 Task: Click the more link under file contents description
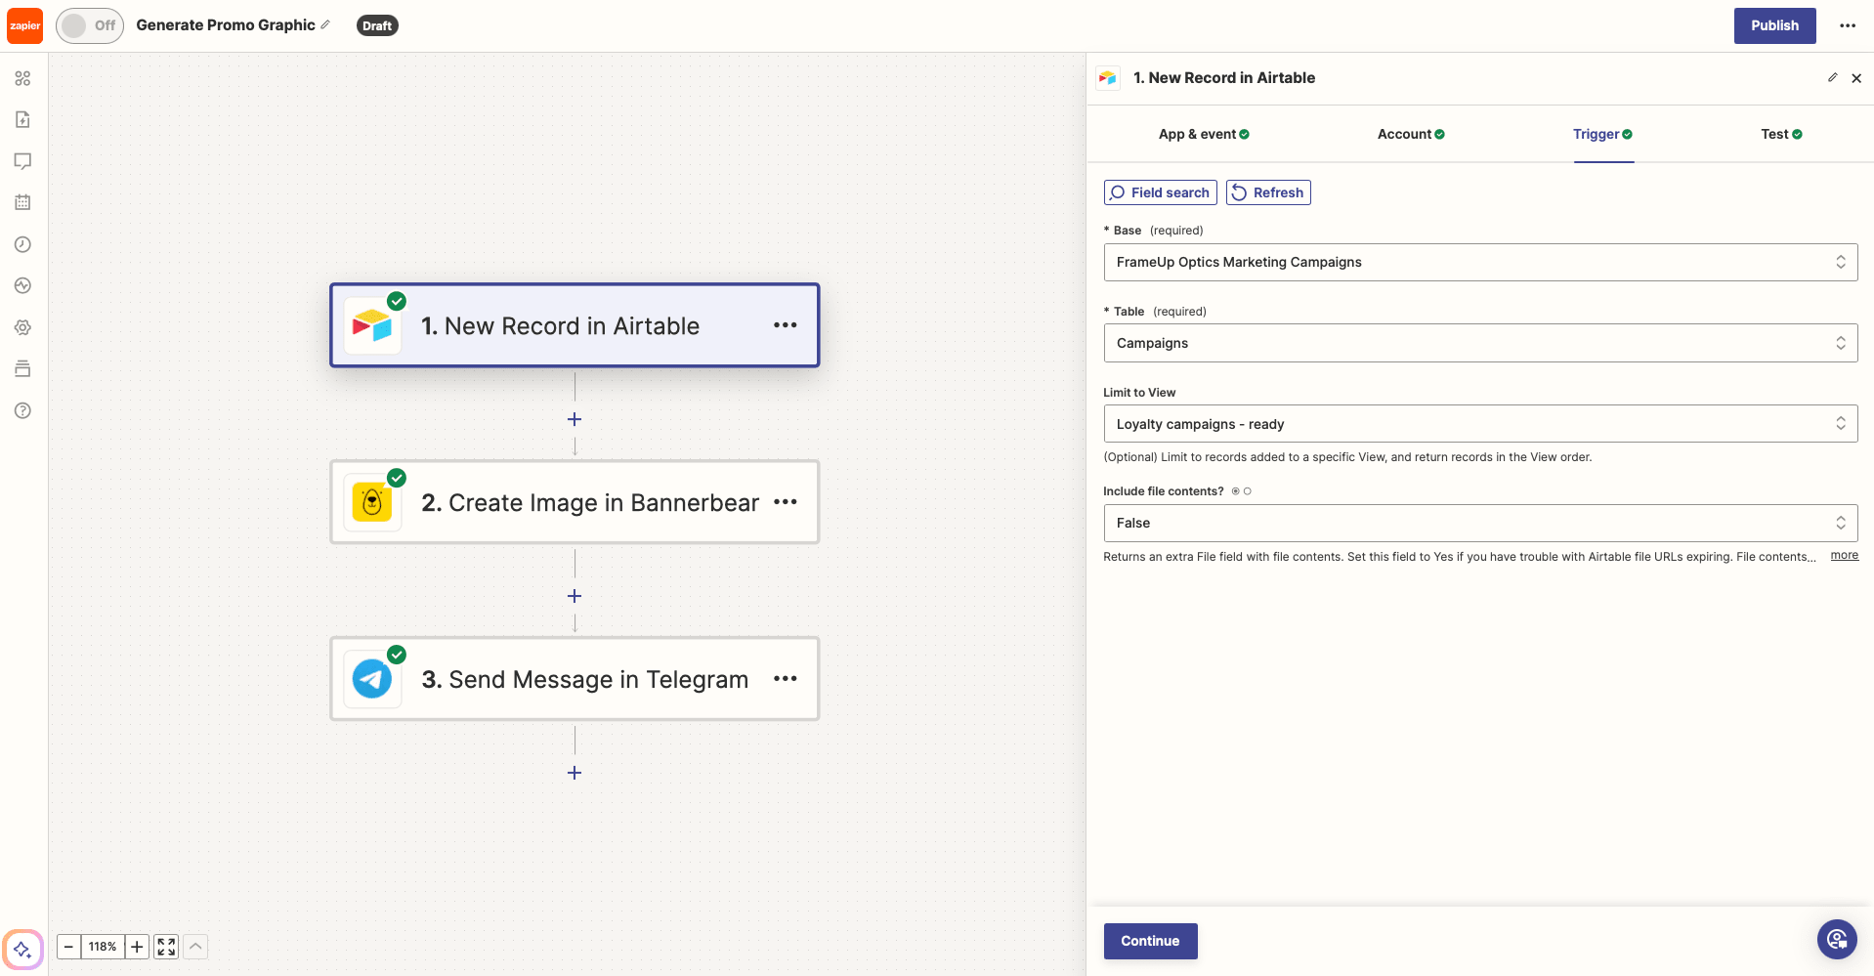[1843, 555]
